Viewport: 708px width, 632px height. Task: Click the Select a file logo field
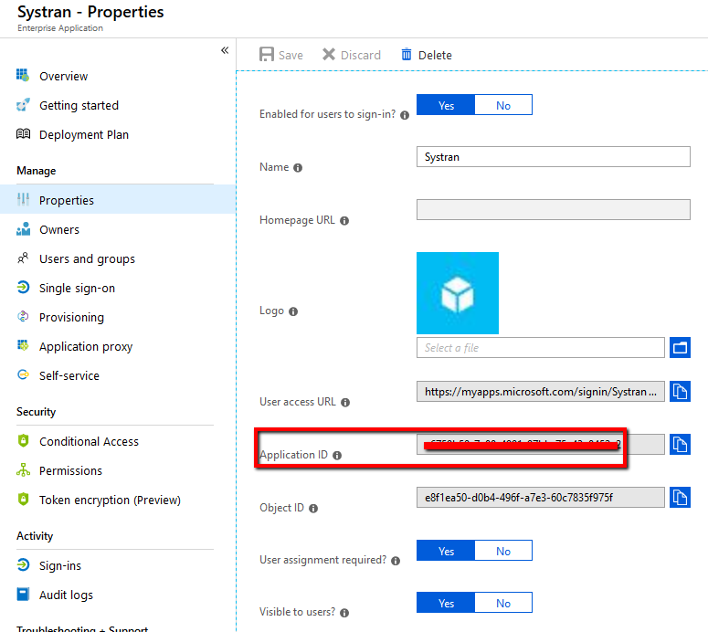[x=541, y=348]
